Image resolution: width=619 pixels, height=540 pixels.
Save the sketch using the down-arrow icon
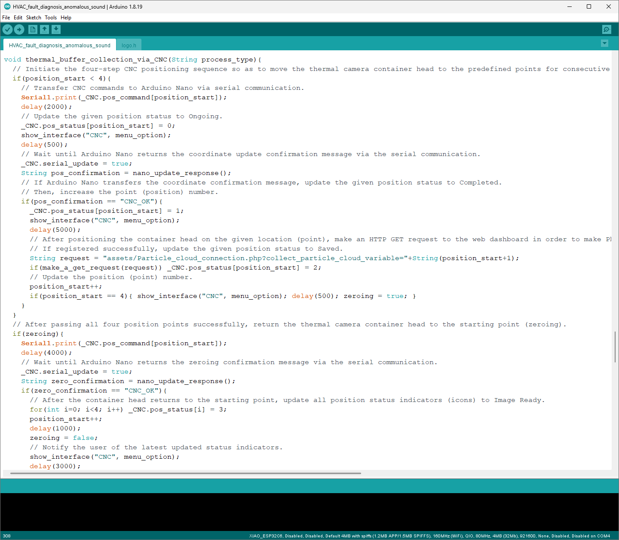point(56,29)
